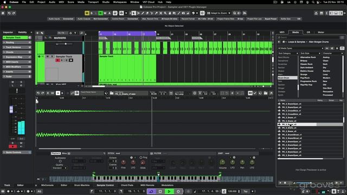This screenshot has height=195, width=347.
Task: Open the Adapt to Zoom snap dropdown
Action: pos(219,13)
